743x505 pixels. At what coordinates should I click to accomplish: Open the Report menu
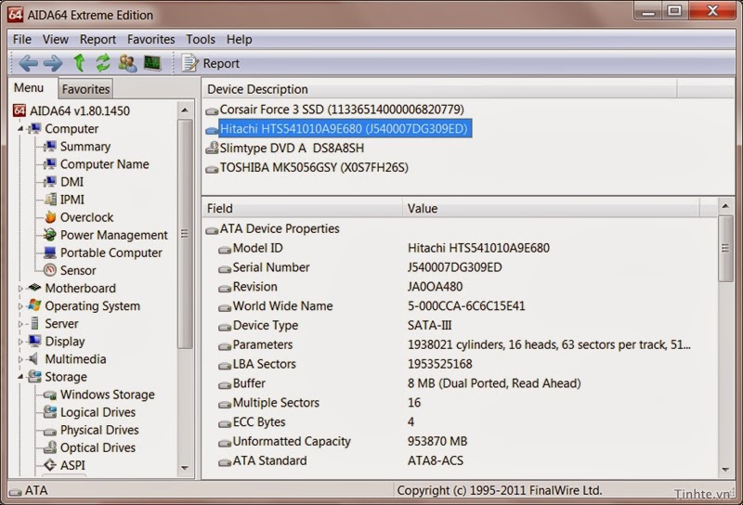[98, 39]
